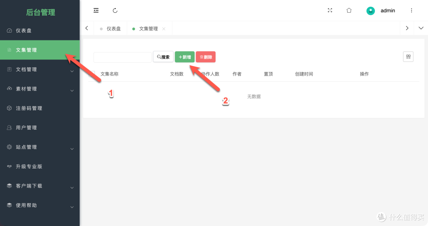Select the 文集管理 tab
The image size is (428, 226).
click(149, 29)
